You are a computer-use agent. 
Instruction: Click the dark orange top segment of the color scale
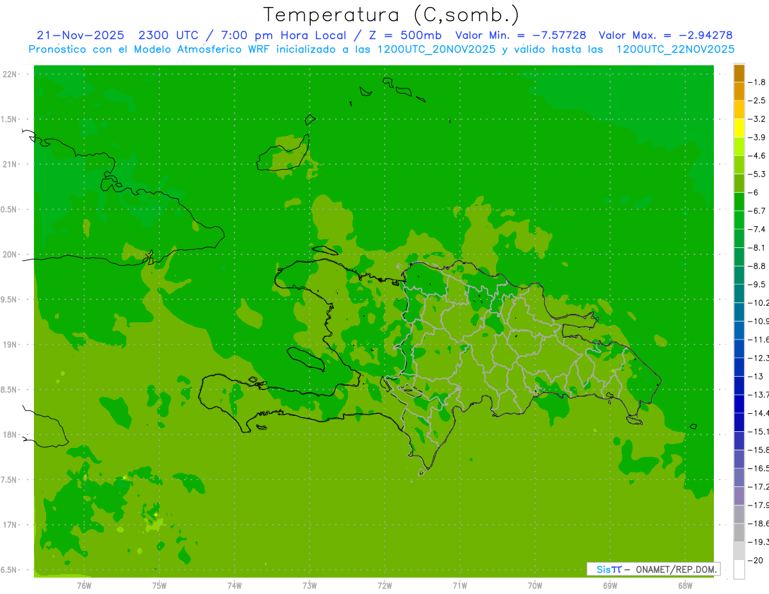pyautogui.click(x=739, y=73)
